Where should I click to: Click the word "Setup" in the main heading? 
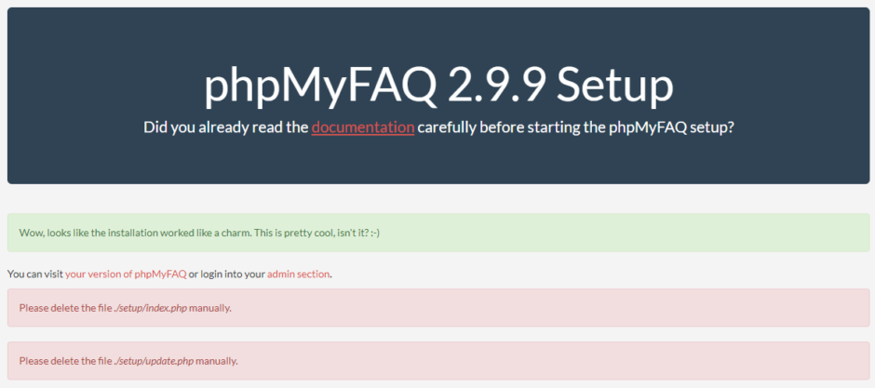pos(615,86)
